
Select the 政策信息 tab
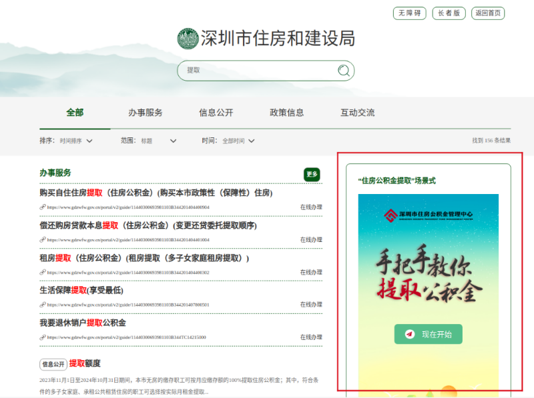coord(286,113)
